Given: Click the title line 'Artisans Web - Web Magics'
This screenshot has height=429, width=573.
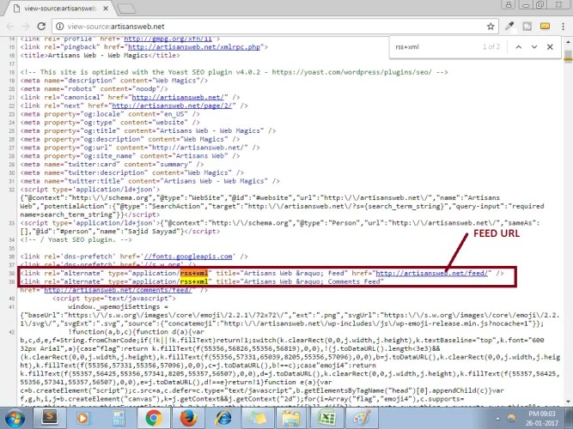Looking at the screenshot, I should tap(101, 55).
